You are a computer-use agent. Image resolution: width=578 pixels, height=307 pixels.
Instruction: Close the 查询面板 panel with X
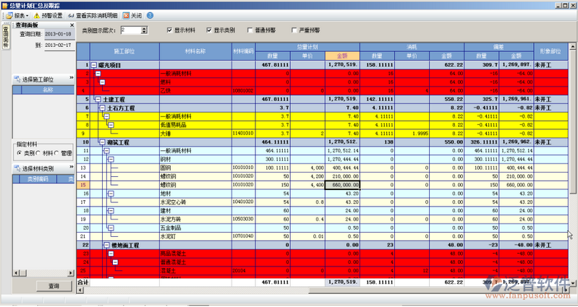[72, 25]
